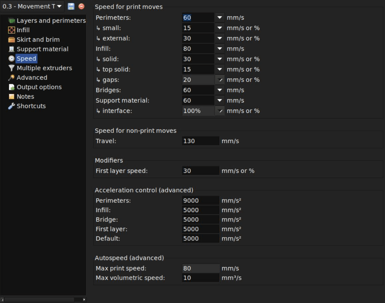Expand the Bridges speed dropdown

click(219, 90)
